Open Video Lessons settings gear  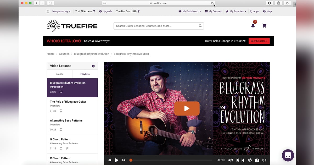[93, 66]
